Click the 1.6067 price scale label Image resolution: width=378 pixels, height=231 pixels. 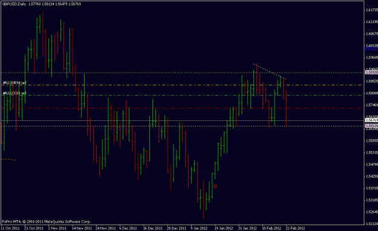tap(372, 33)
